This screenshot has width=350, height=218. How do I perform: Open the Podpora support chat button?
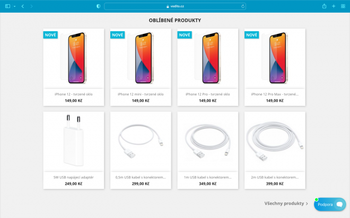tap(330, 204)
